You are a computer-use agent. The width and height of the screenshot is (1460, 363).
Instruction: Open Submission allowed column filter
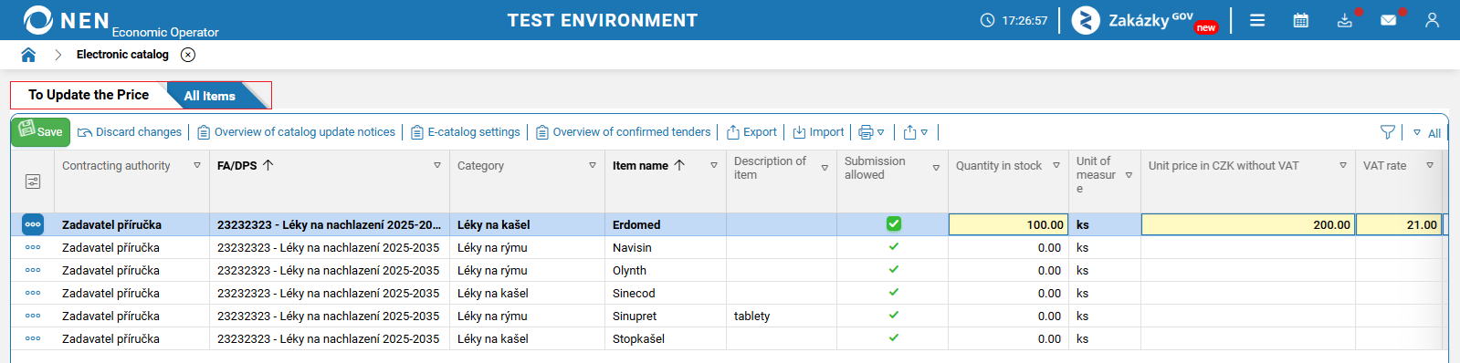(936, 169)
